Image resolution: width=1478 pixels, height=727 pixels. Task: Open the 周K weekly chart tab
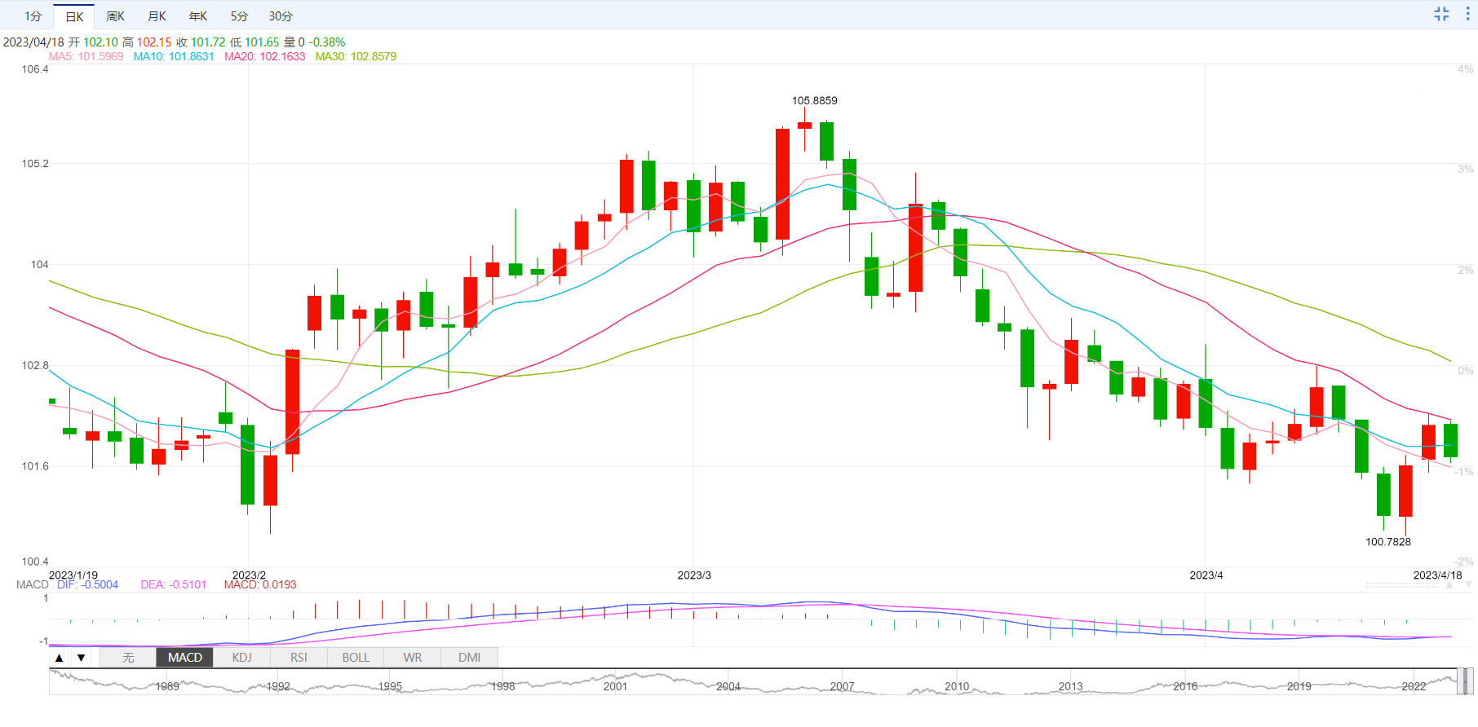pyautogui.click(x=116, y=16)
